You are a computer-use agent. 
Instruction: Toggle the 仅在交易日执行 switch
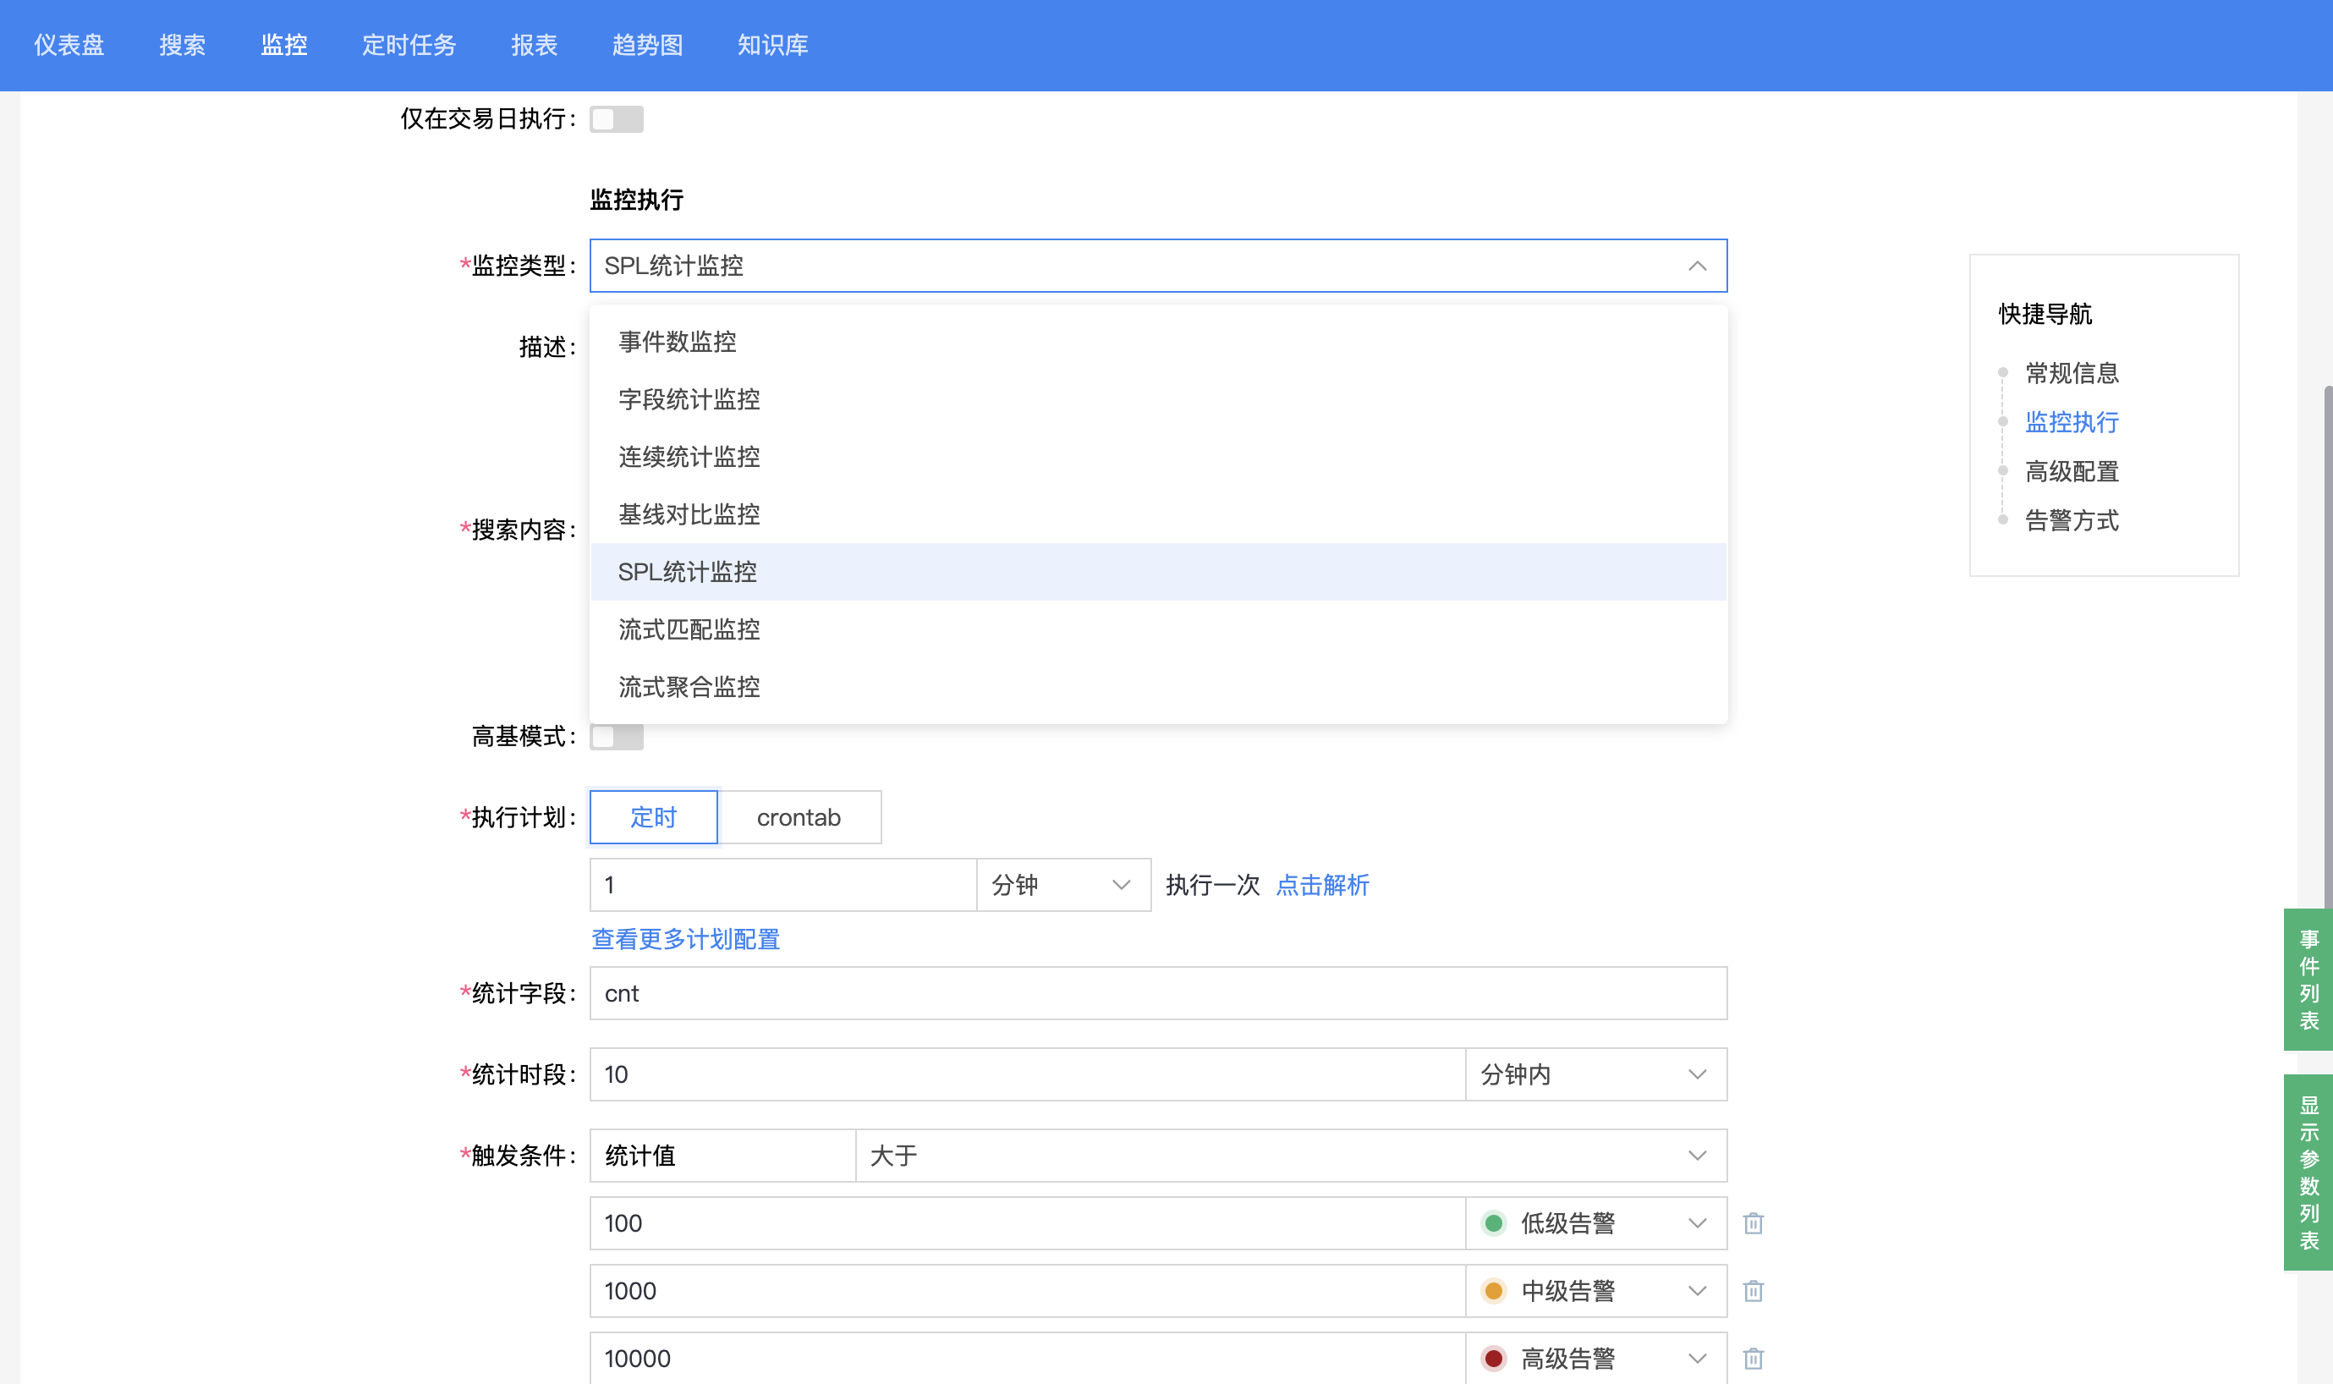pos(617,118)
